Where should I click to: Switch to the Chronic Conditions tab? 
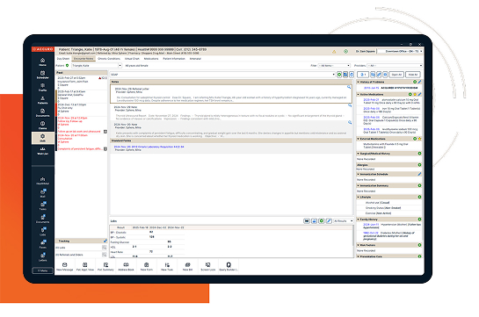click(x=109, y=59)
